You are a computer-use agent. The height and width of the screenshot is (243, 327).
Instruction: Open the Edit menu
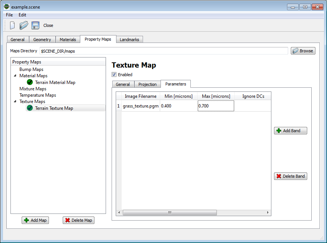coord(22,15)
